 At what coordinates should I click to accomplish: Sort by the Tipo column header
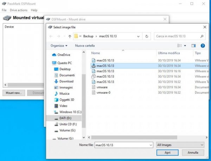tap(198, 53)
